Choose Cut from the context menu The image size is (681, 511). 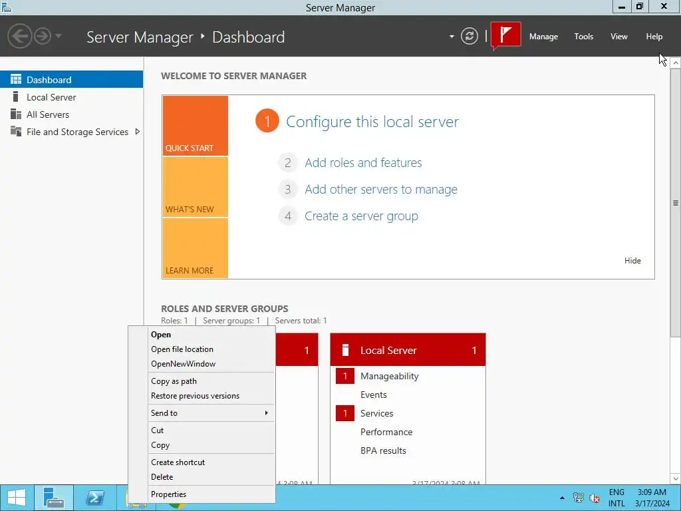(202, 430)
